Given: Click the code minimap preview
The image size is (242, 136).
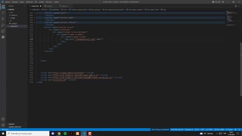Looking at the screenshot, I should pos(232,18).
